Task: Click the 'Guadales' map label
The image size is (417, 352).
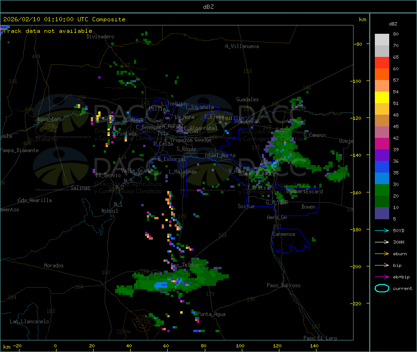Action: tap(247, 99)
